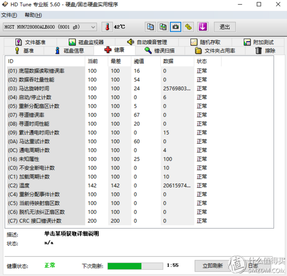Switch to the 文件基准 tab
The height and width of the screenshot is (276, 287).
(31, 42)
